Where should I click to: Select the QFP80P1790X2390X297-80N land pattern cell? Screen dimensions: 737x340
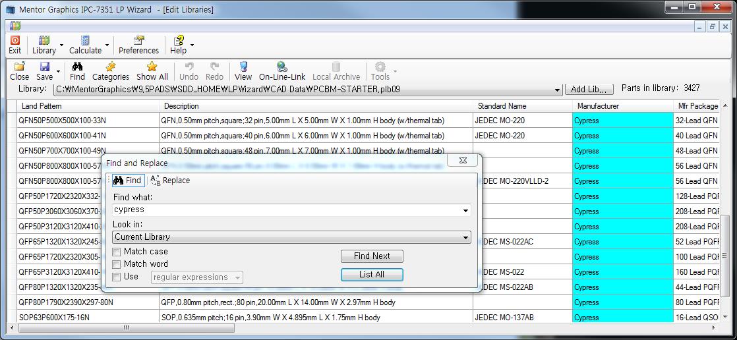tap(88, 302)
